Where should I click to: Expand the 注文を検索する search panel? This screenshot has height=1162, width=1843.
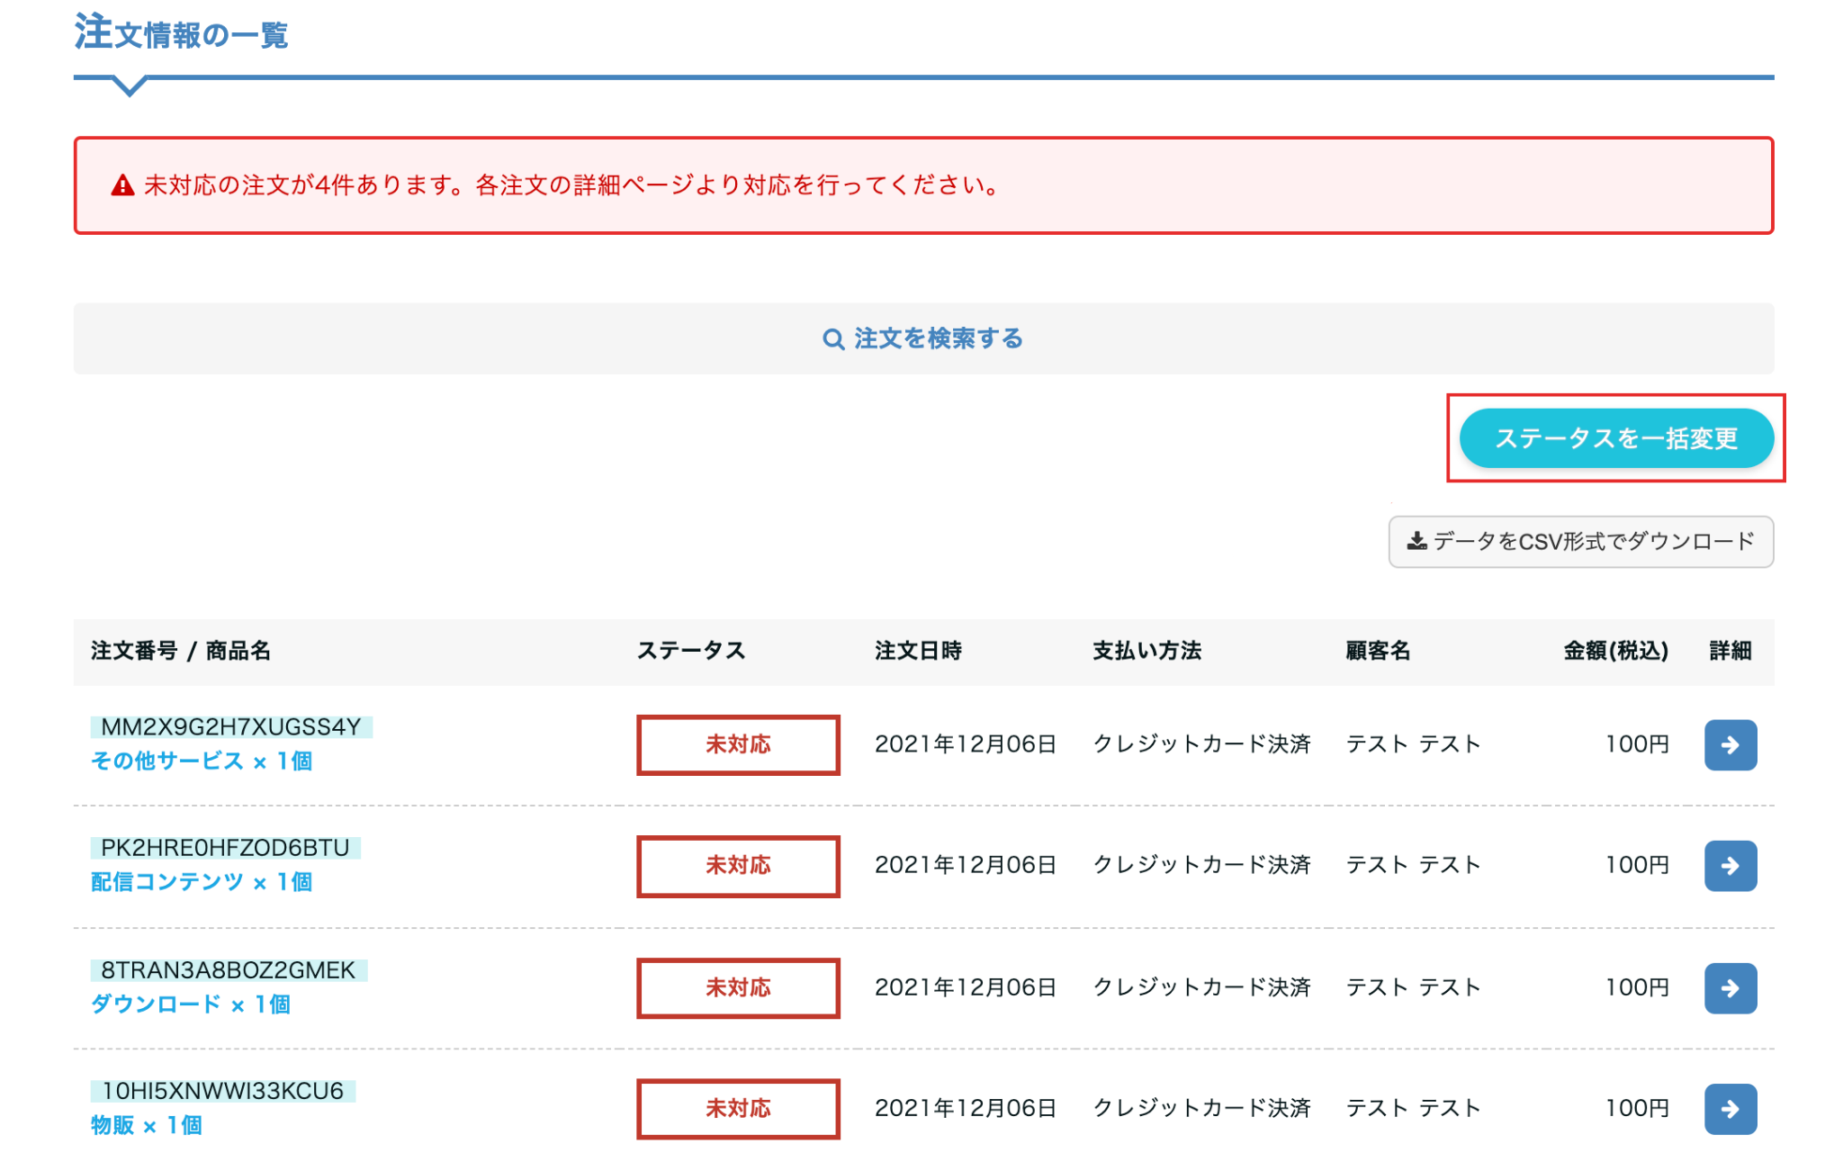coord(923,338)
